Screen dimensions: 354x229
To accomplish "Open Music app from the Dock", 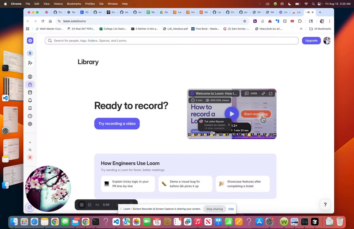I will pos(197,222).
